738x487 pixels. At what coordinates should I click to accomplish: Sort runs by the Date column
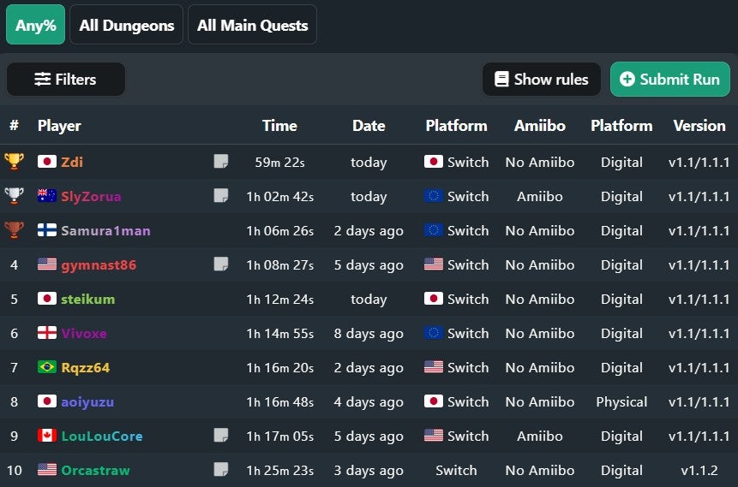coord(369,126)
